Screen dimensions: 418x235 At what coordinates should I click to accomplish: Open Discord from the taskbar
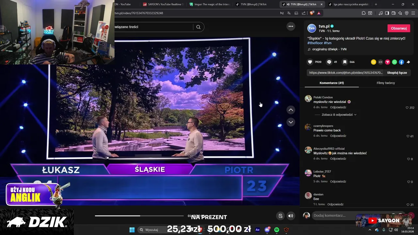point(267,230)
